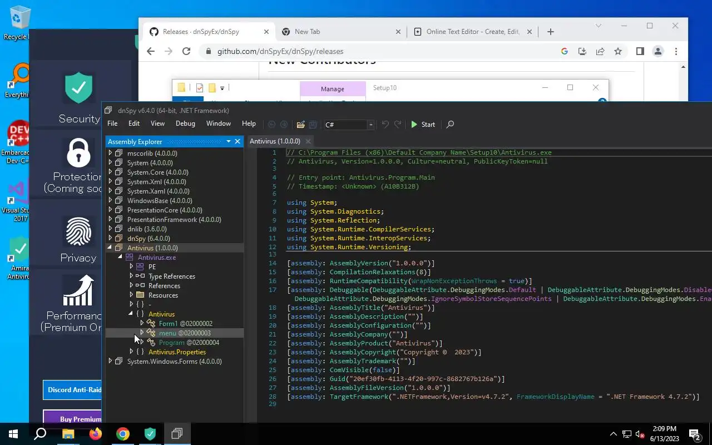
Task: Select the Antivirus.exe module node
Action: pos(157,258)
